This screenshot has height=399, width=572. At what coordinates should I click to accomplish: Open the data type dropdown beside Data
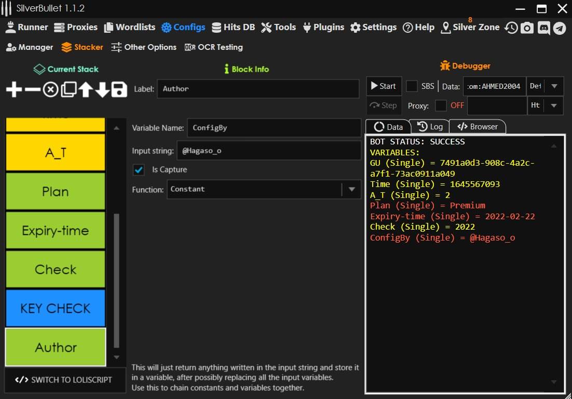[554, 86]
